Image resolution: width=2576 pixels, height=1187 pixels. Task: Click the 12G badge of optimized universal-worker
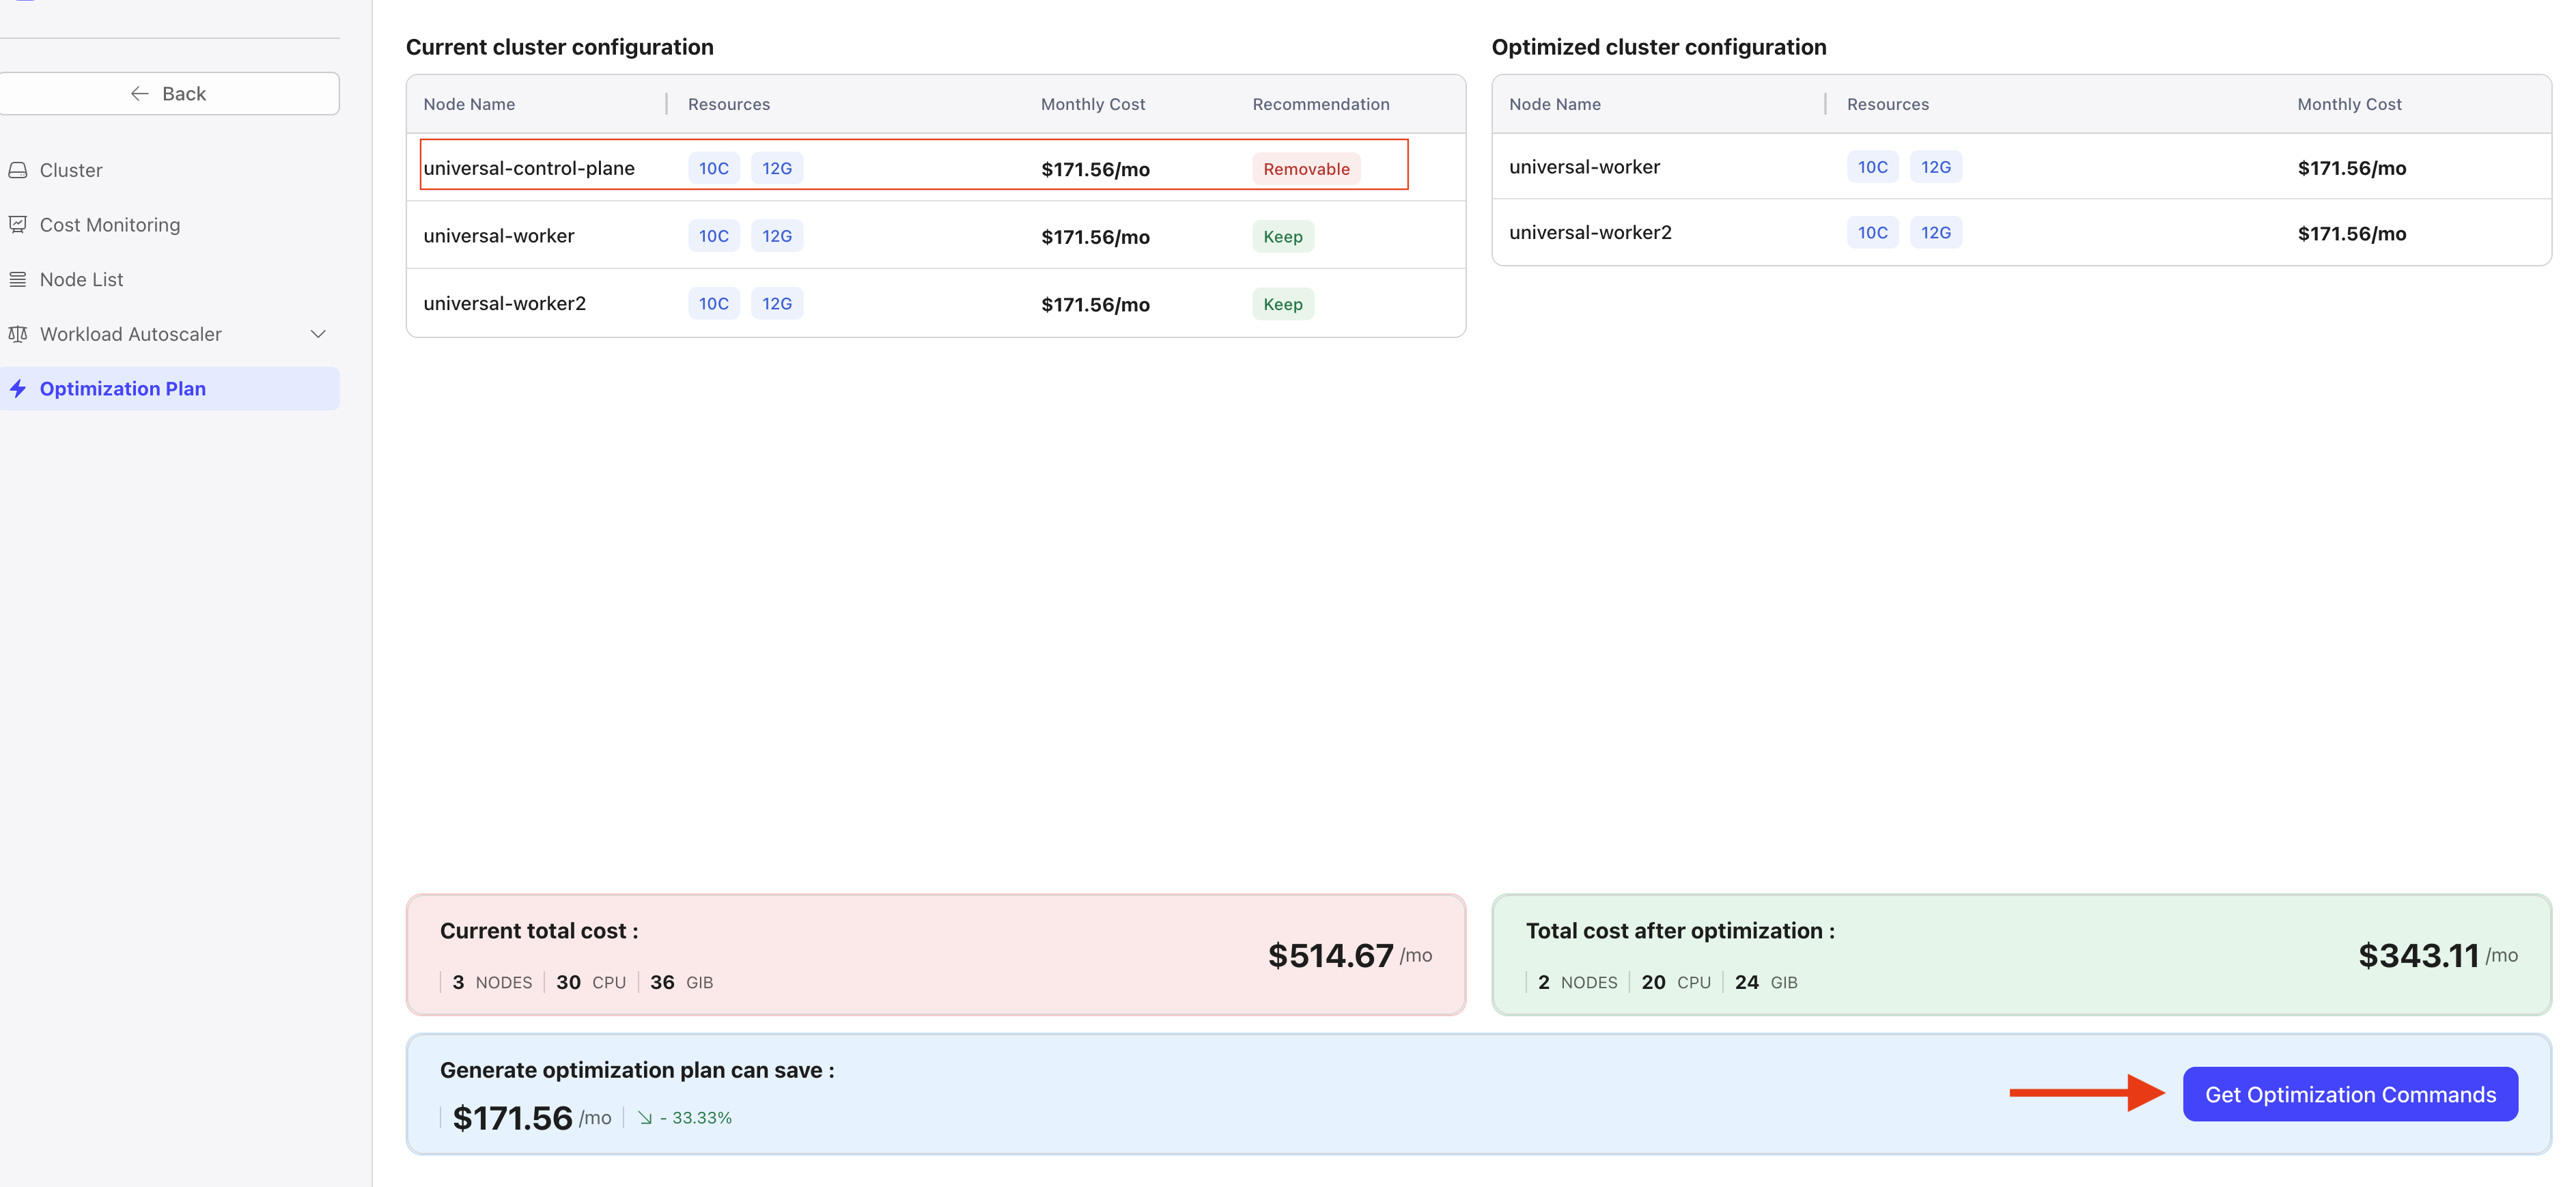coord(1936,167)
